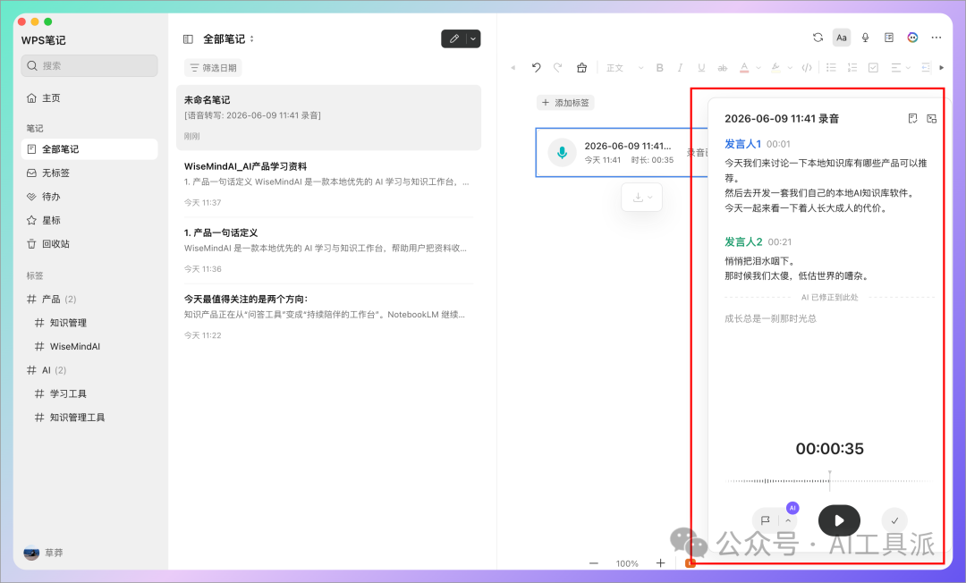Toggle italic formatting
The width and height of the screenshot is (966, 583).
pos(680,68)
